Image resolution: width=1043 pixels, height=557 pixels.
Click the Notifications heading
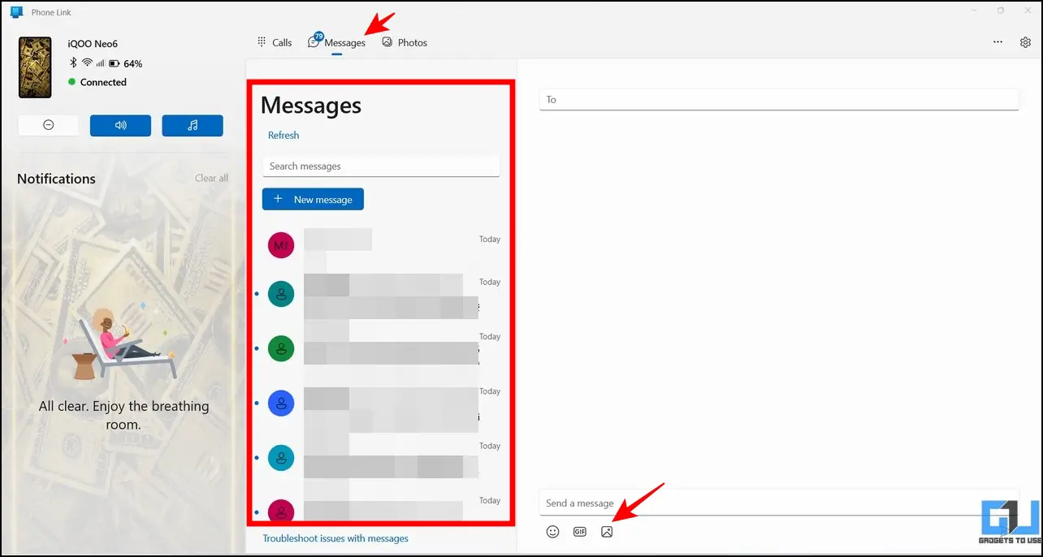pyautogui.click(x=56, y=179)
